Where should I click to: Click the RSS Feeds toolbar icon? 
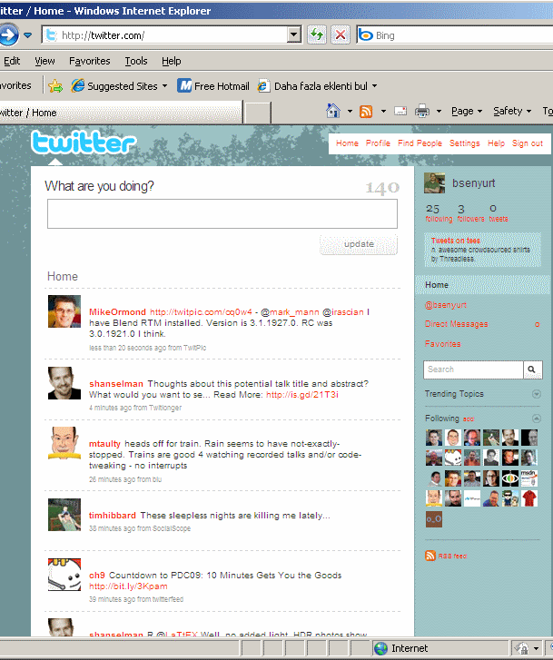point(366,111)
